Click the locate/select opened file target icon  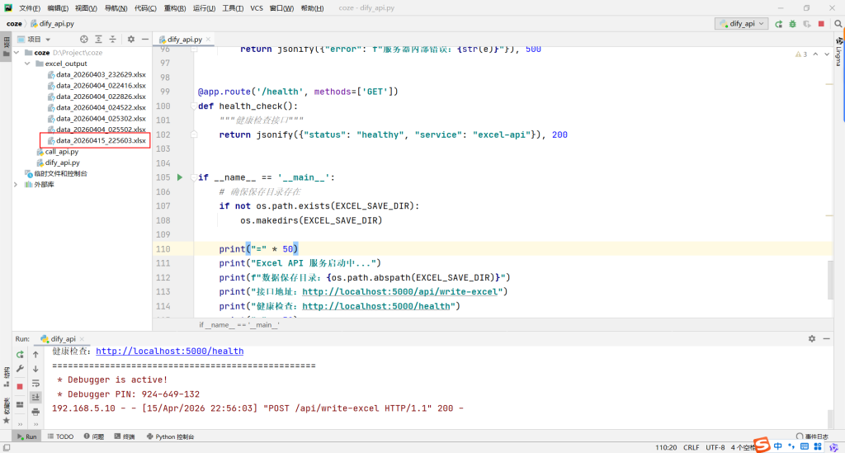[x=83, y=39]
